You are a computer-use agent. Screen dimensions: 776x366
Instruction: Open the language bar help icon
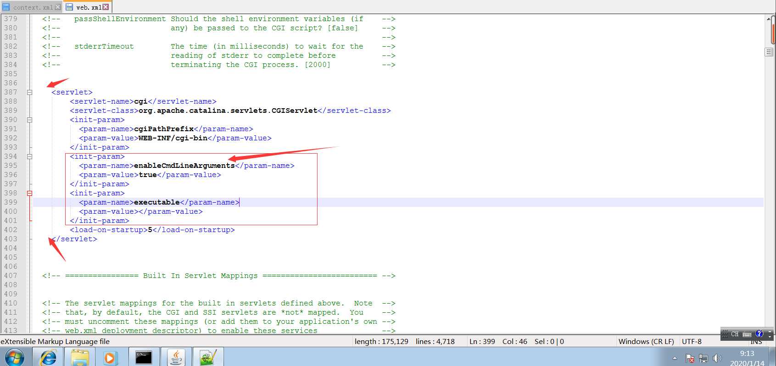coord(759,334)
